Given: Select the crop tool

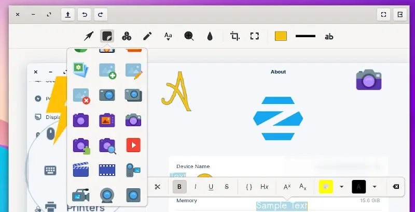Looking at the screenshot, I should pyautogui.click(x=235, y=36).
